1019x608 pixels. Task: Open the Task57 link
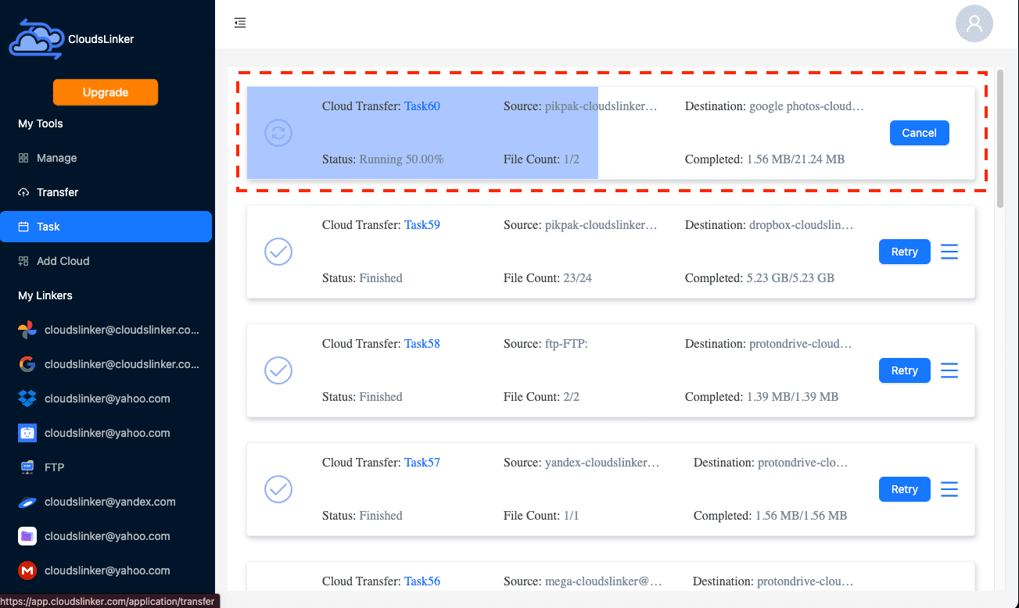pyautogui.click(x=422, y=463)
